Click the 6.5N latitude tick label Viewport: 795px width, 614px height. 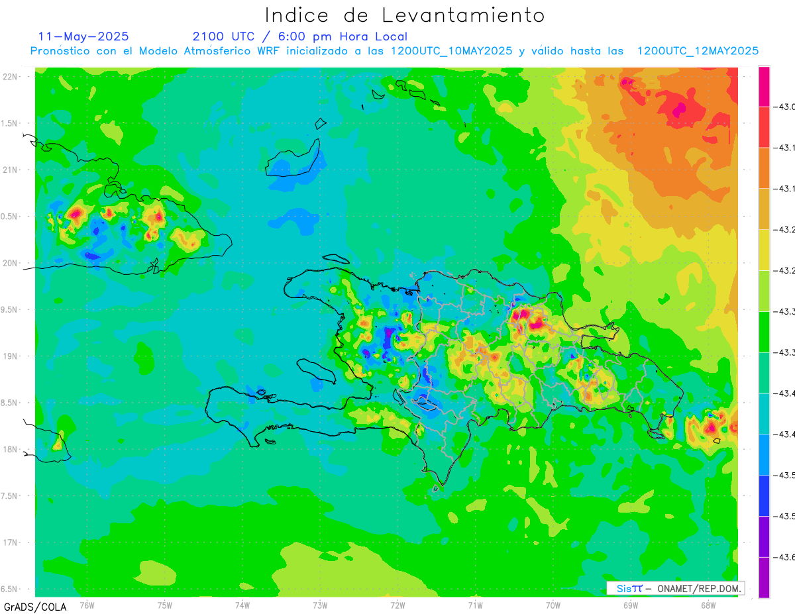[x=10, y=589]
